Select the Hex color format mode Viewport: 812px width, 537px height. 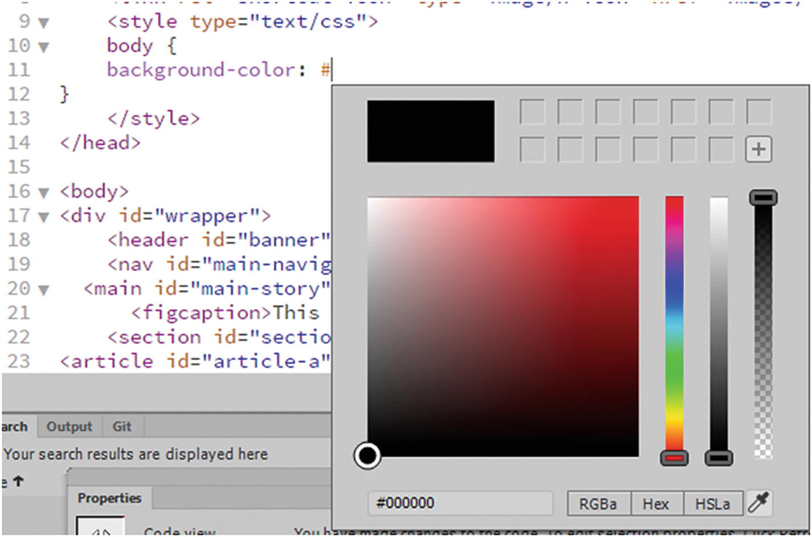656,503
